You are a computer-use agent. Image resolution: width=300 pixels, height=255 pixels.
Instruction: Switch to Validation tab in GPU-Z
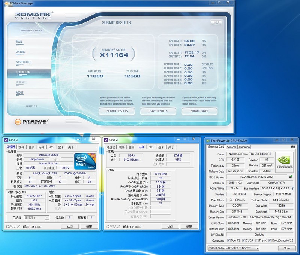[x=244, y=147]
